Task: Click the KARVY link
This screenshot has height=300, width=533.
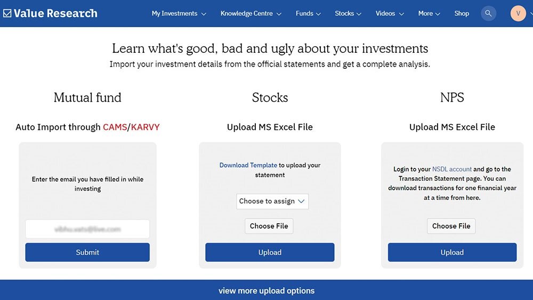Action: [145, 127]
